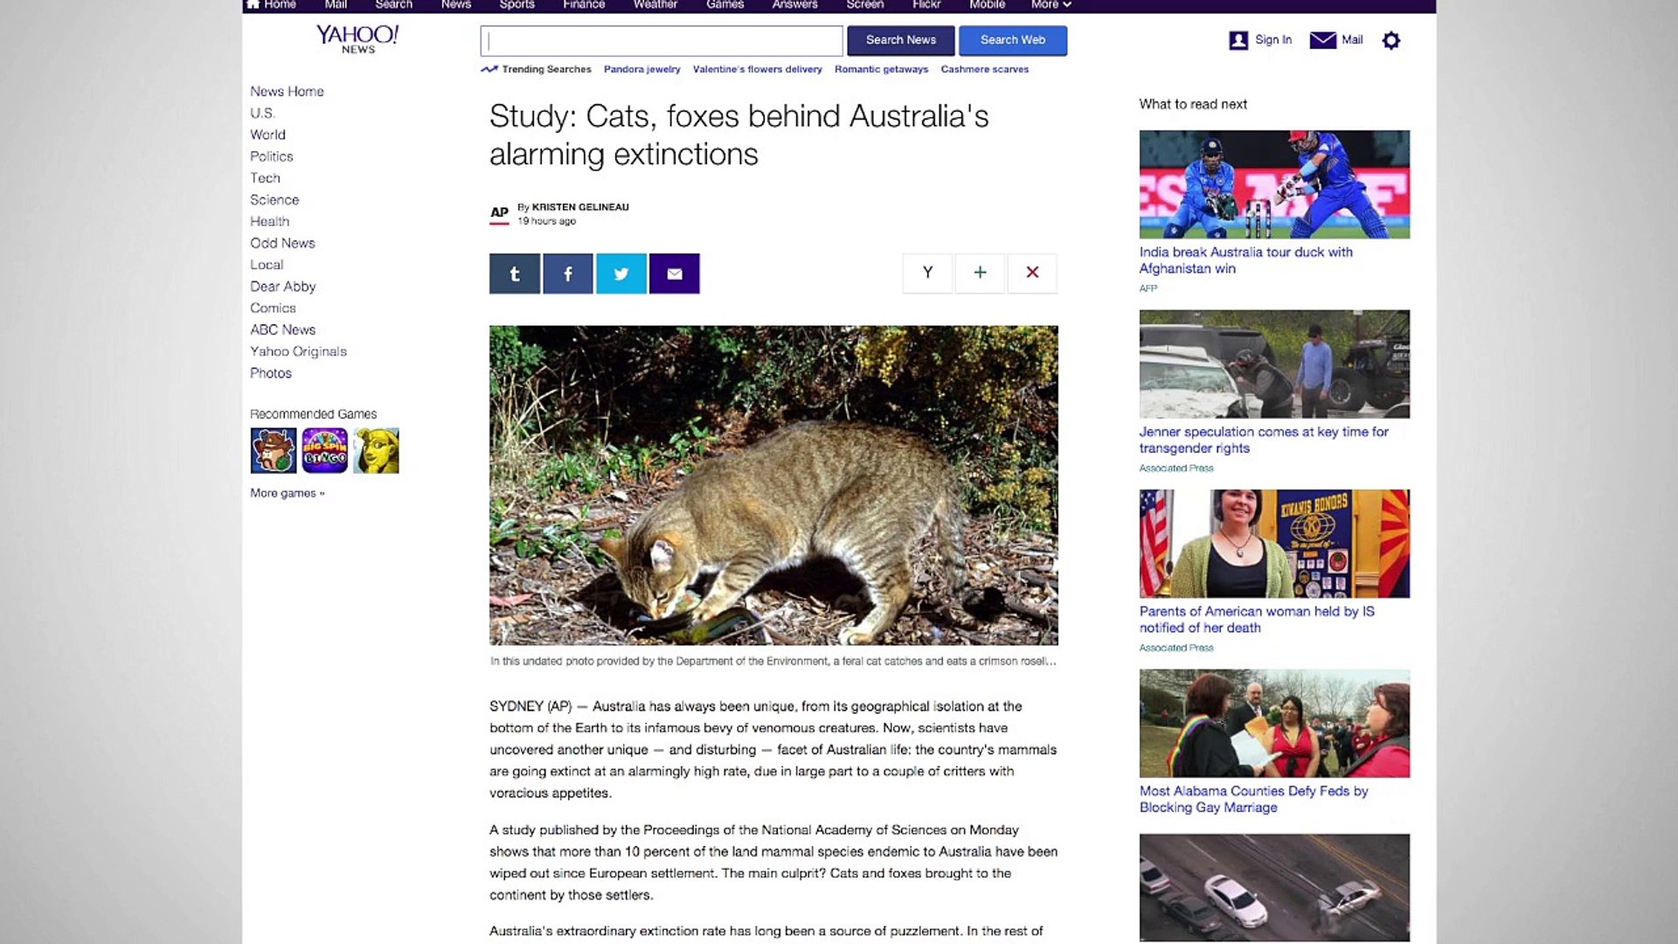
Task: Share article on Facebook
Action: tap(568, 274)
